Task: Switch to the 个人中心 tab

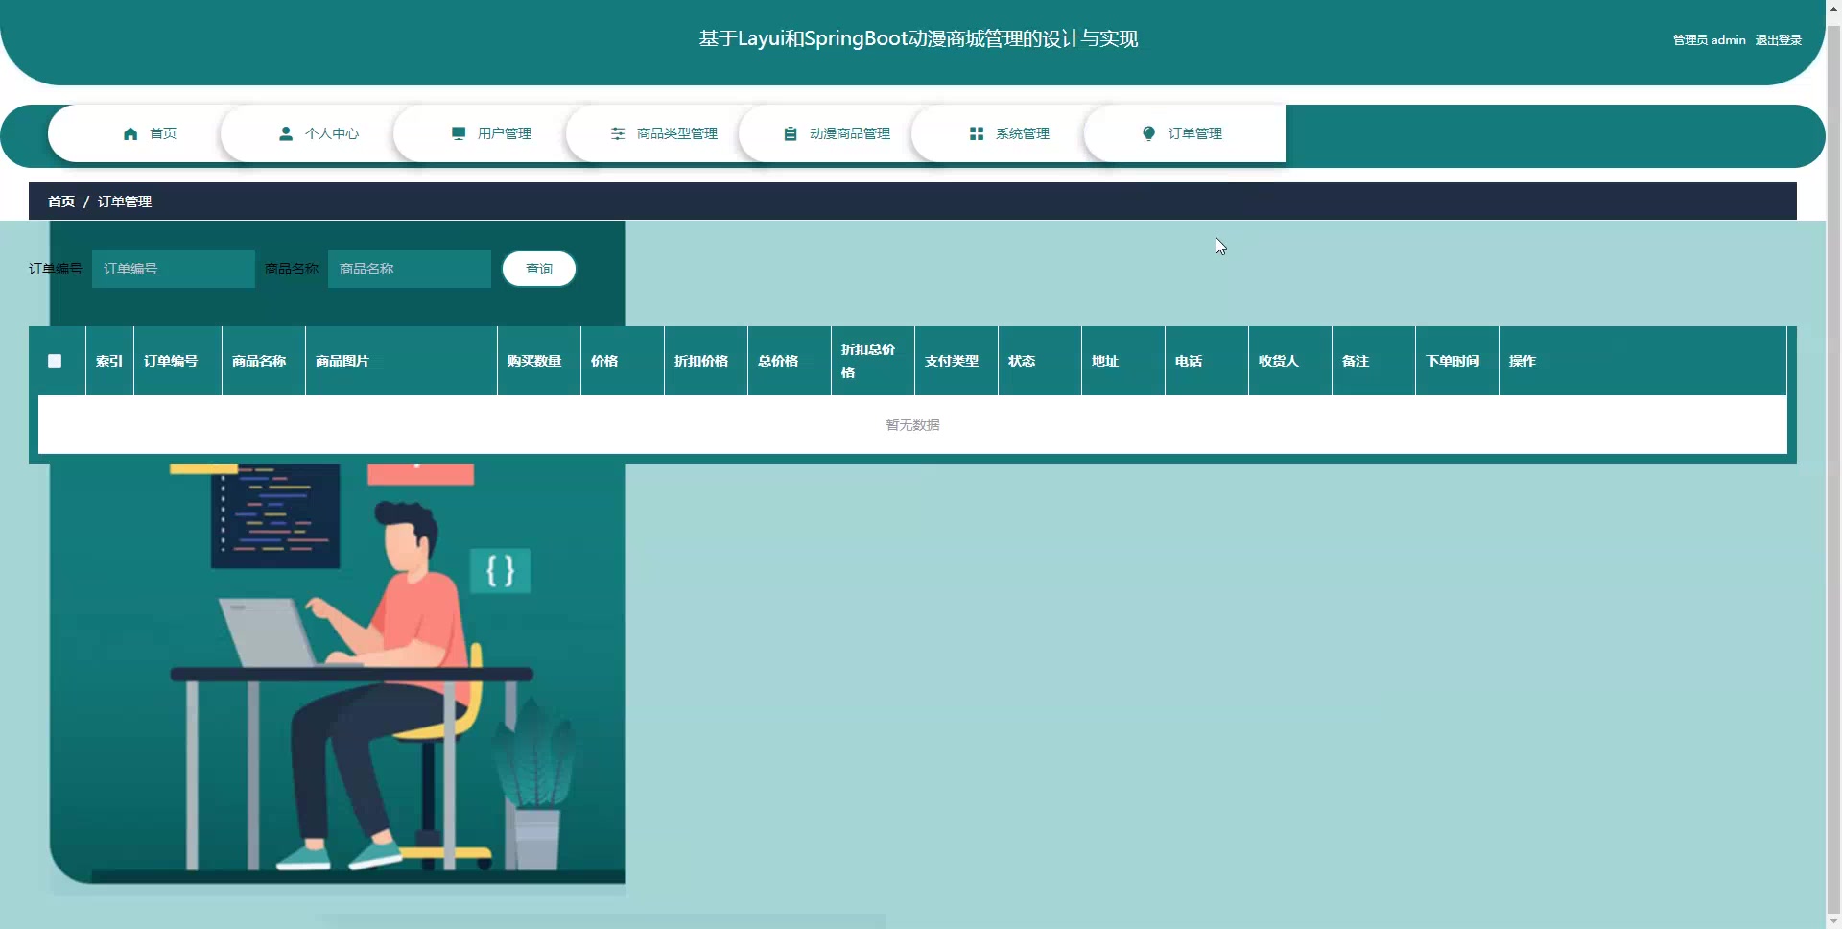Action: (331, 133)
